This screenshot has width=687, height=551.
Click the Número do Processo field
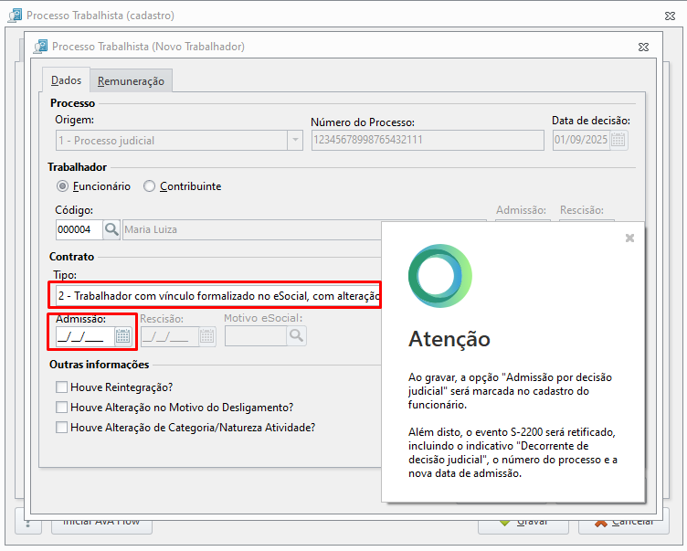pos(428,141)
